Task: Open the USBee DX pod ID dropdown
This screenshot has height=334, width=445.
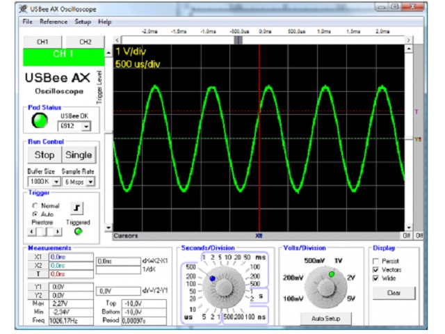Action: coord(86,126)
